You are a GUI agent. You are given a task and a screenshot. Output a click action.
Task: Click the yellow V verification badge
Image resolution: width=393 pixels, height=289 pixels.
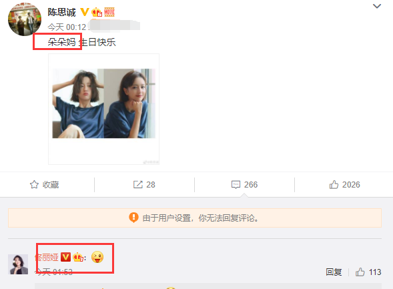click(x=85, y=12)
